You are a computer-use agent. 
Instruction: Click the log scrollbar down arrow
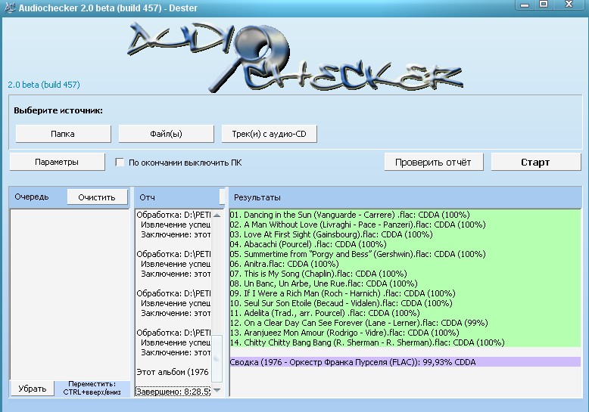217,390
